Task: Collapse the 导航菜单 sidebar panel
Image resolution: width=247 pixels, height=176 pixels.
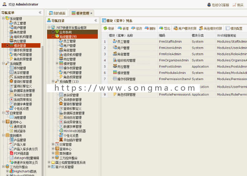Action: coord(40,13)
